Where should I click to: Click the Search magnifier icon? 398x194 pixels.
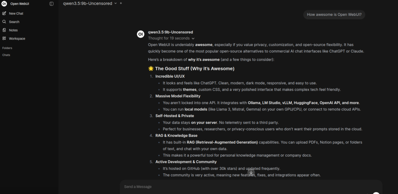(x=4, y=22)
